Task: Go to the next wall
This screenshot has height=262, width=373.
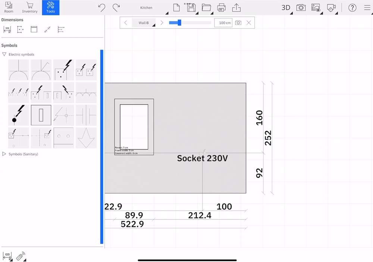Action: 162,23
